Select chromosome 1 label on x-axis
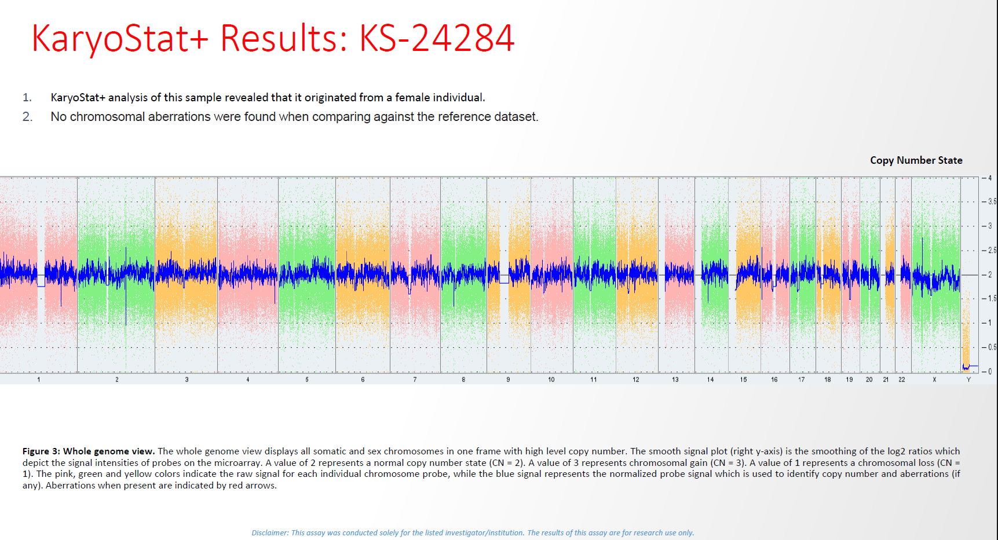Screen dimensions: 998x540 point(39,380)
